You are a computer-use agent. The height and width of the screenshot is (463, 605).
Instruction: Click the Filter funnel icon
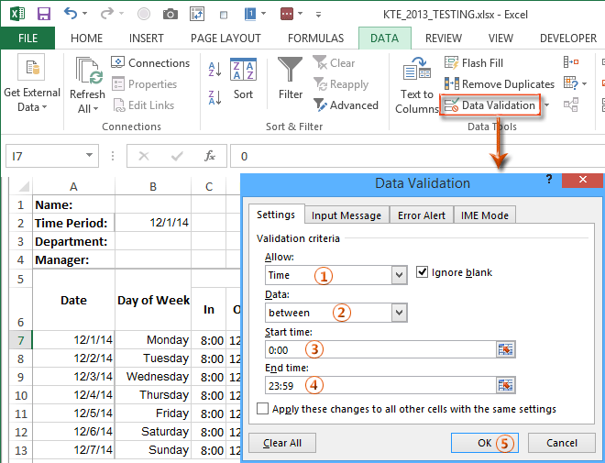[x=291, y=70]
